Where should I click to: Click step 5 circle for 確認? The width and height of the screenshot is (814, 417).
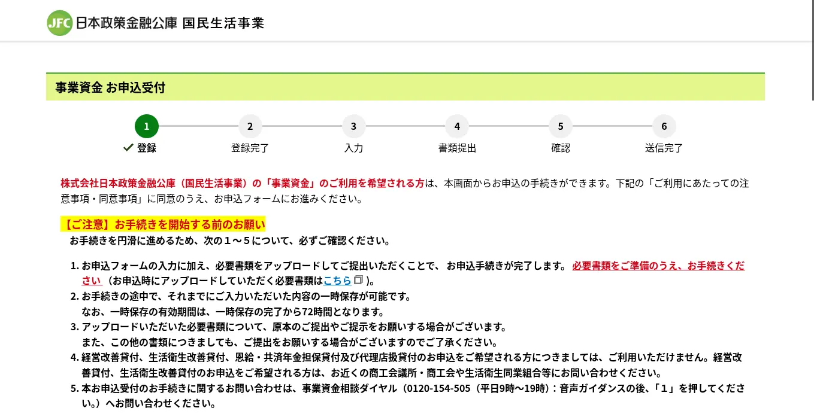(561, 126)
